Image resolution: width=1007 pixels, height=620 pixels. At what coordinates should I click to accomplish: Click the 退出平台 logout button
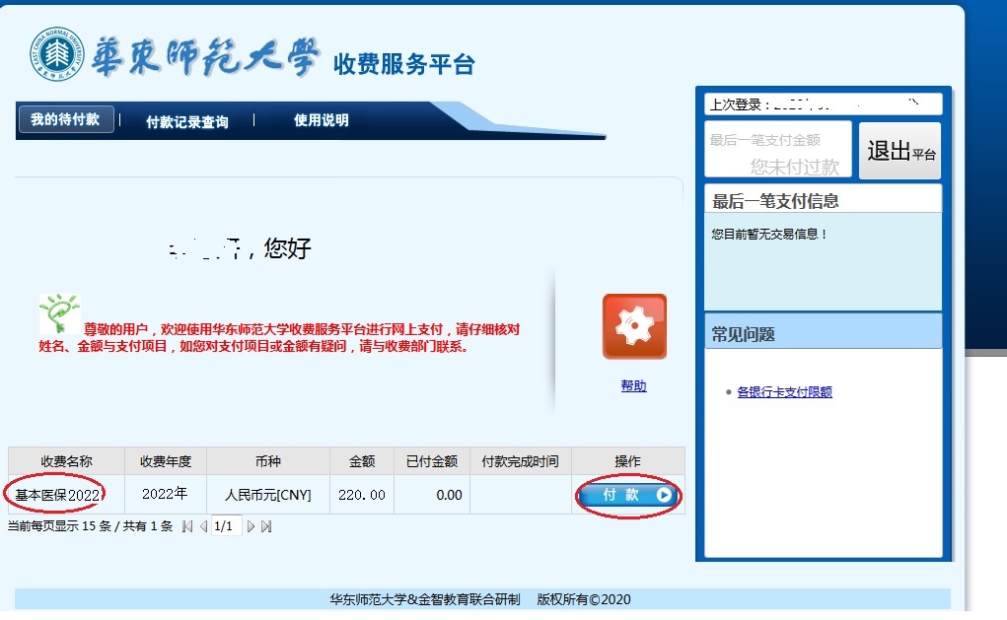pos(899,151)
